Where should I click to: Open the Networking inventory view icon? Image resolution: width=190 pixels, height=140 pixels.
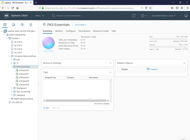(31, 25)
